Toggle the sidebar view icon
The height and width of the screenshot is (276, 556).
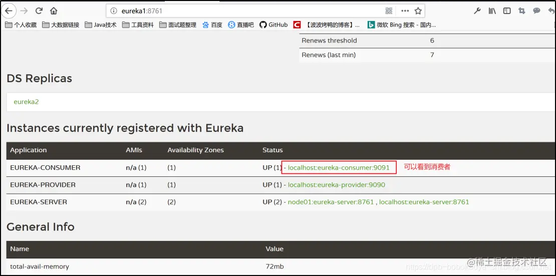click(x=507, y=11)
